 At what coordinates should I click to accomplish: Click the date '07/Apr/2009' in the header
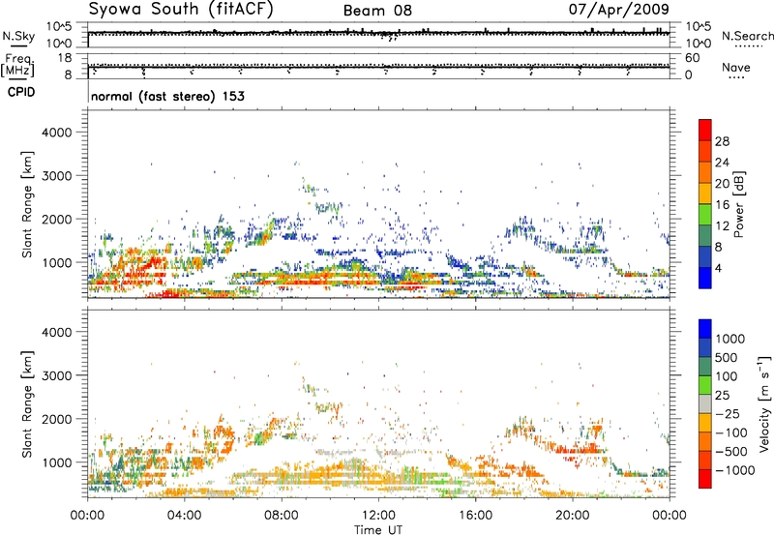click(619, 10)
